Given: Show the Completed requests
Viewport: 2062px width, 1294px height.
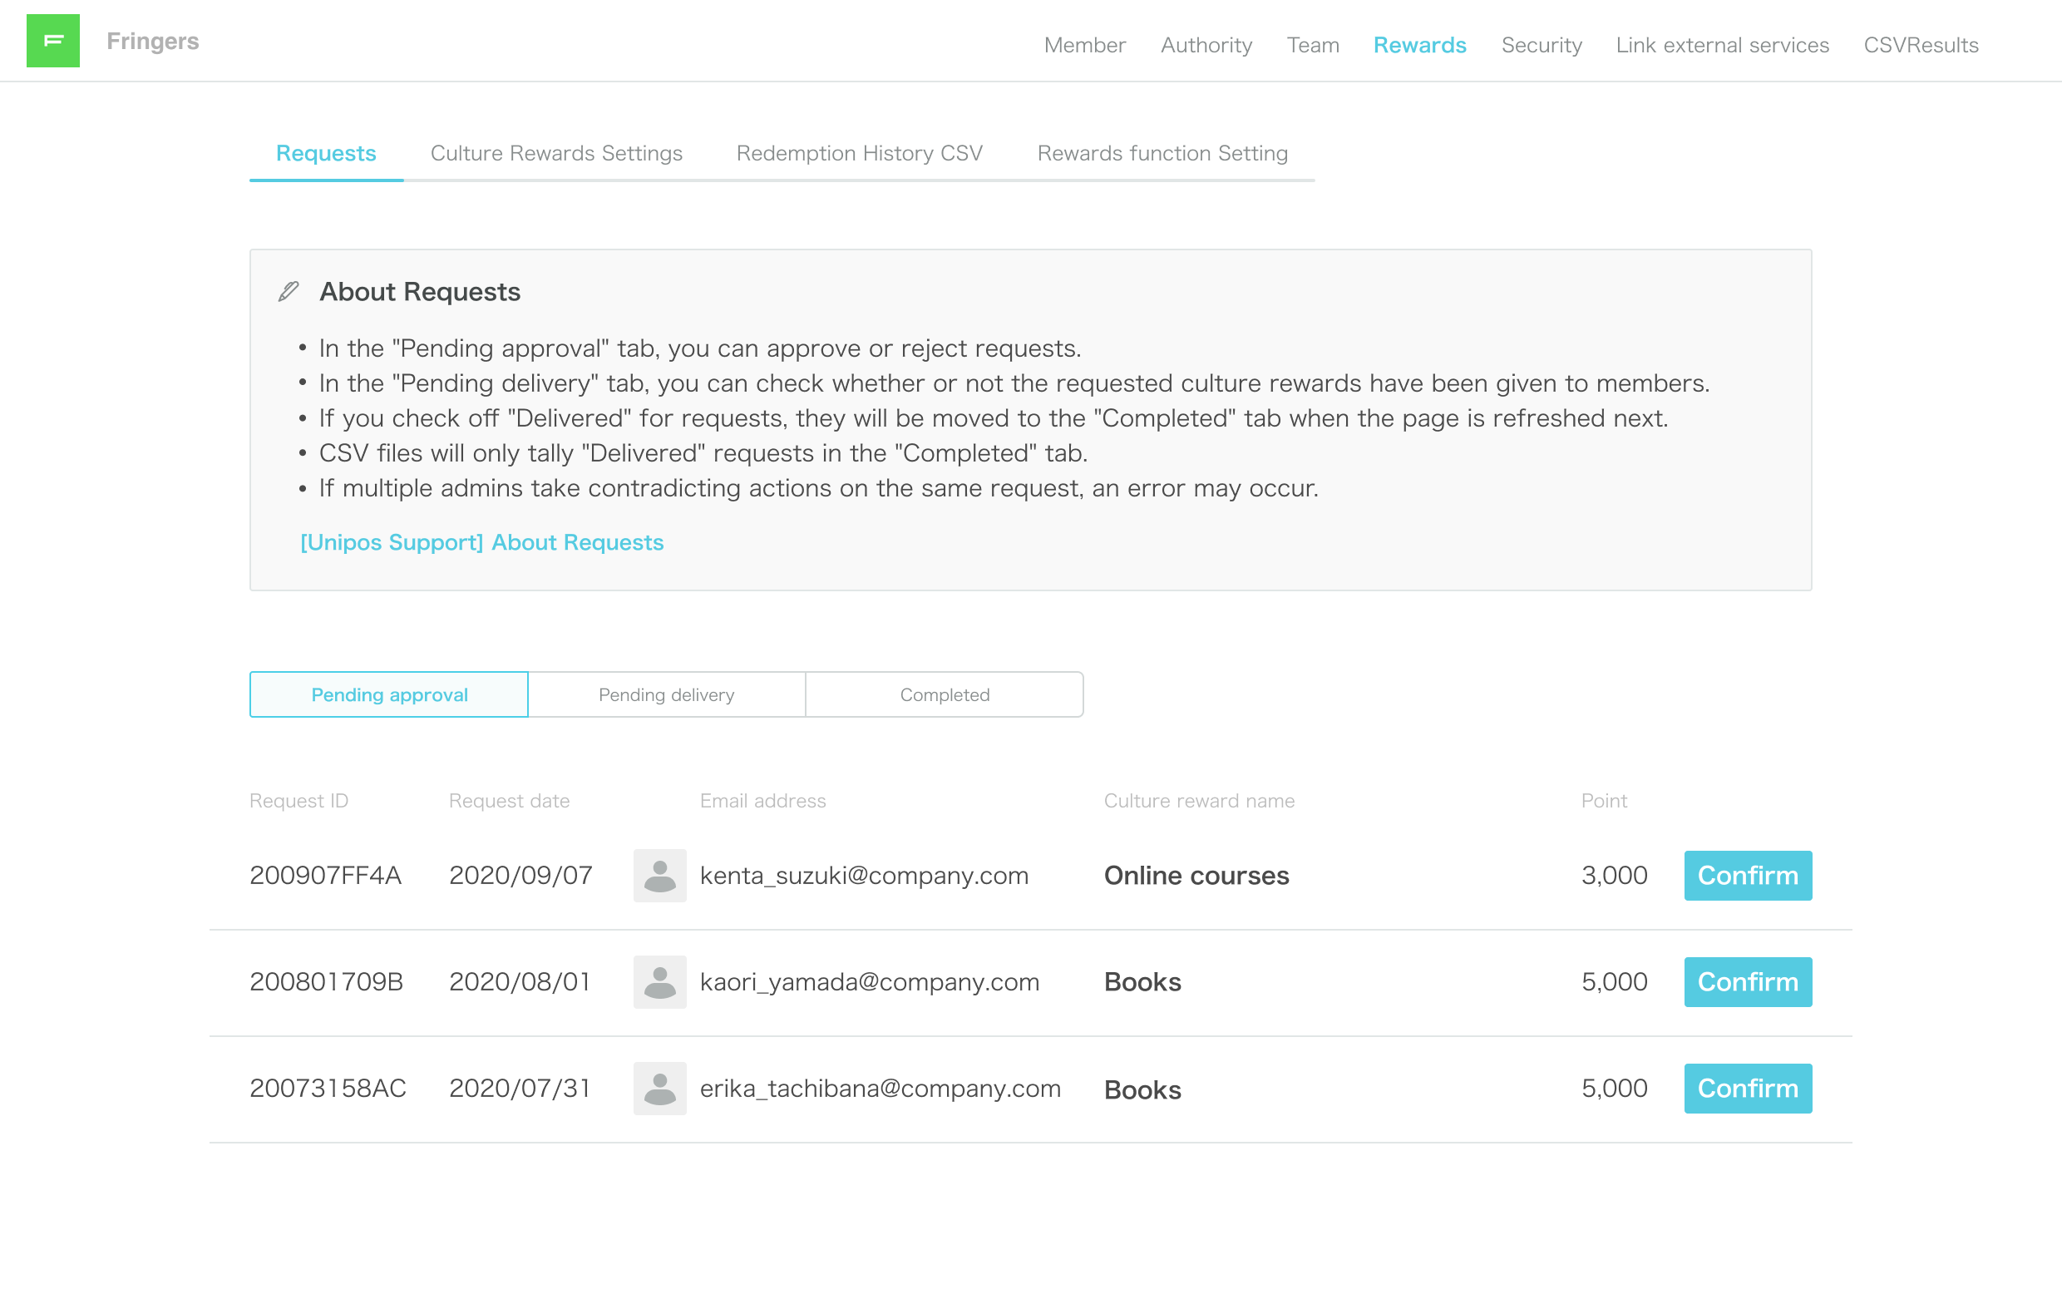Looking at the screenshot, I should (x=945, y=694).
